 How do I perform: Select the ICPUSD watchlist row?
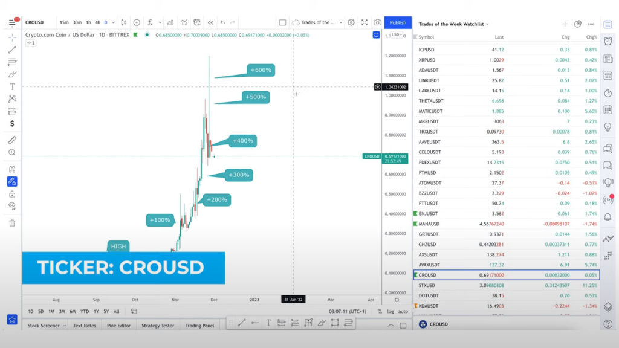(507, 50)
